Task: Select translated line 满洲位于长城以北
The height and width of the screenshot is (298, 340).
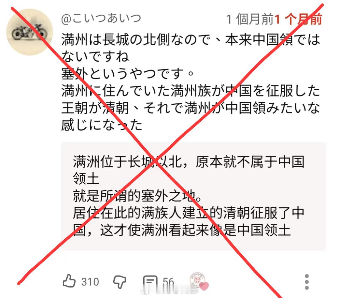Action: tap(128, 162)
